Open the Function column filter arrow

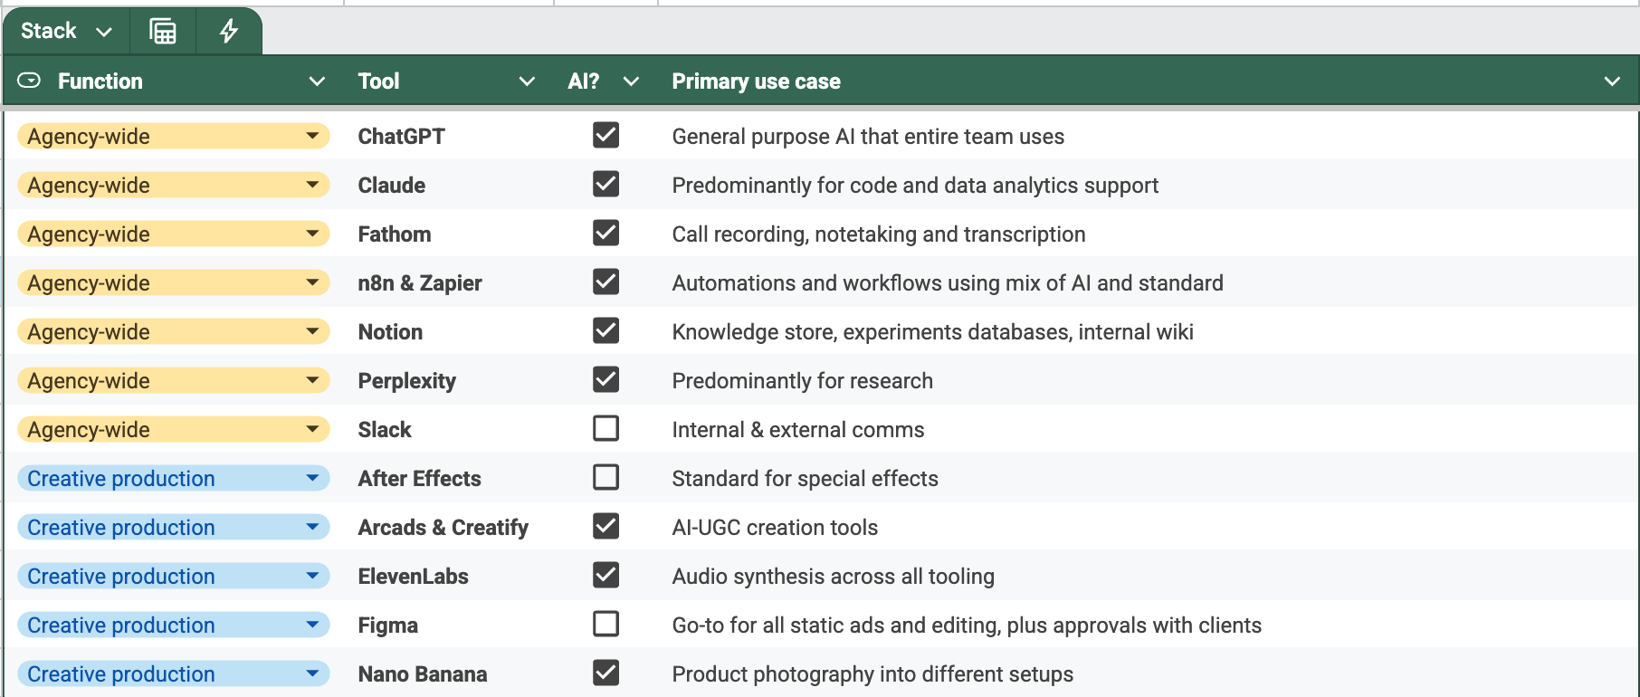click(317, 81)
